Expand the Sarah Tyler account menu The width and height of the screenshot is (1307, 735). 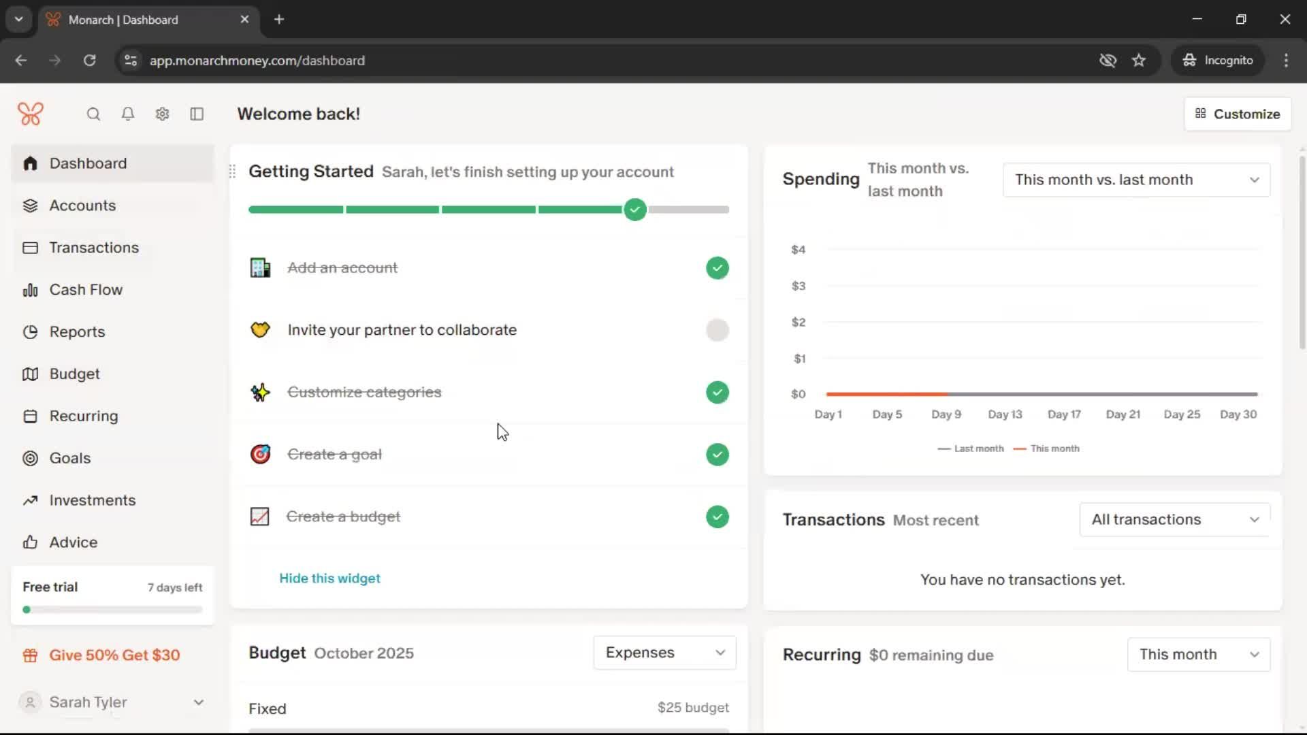(112, 702)
